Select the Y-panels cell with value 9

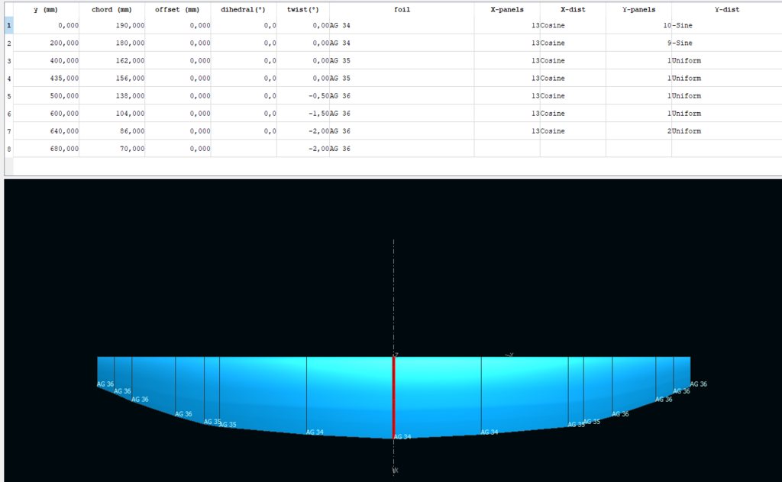coord(638,43)
